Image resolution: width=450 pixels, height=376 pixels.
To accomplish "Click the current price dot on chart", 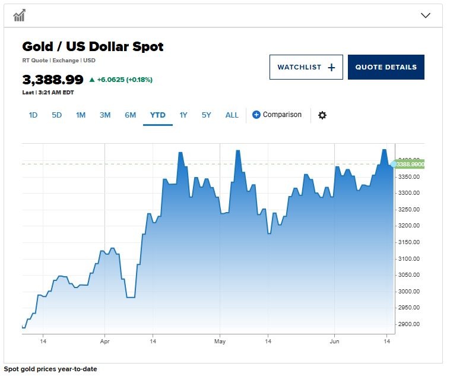I will (393, 164).
